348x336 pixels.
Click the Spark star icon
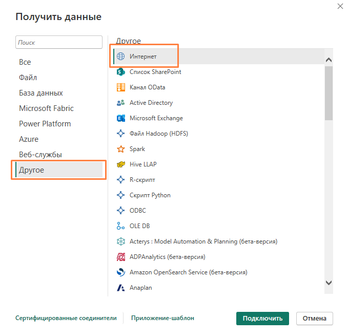coord(121,149)
